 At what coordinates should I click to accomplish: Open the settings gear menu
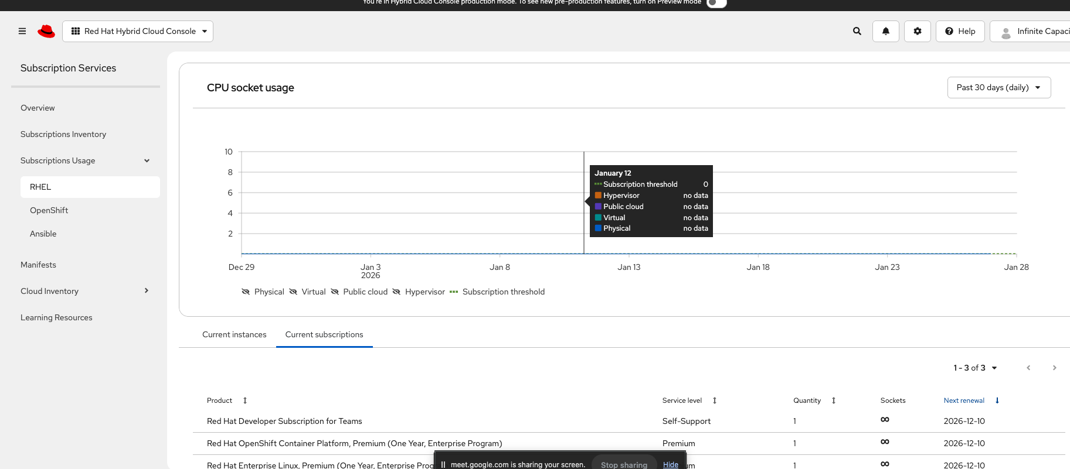[918, 31]
